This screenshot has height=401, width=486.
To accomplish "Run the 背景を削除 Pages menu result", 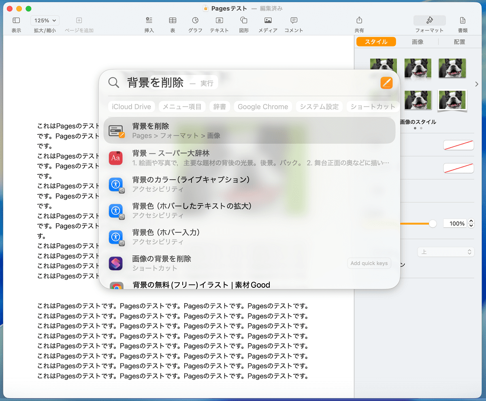I will [x=249, y=131].
